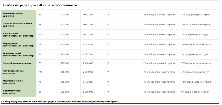
Task: Click the number 35 in the Золотой вице-президент row
Action: pos(40,63)
